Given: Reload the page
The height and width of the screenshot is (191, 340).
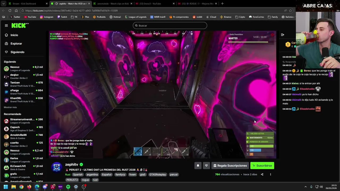Looking at the screenshot, I should coord(10,11).
